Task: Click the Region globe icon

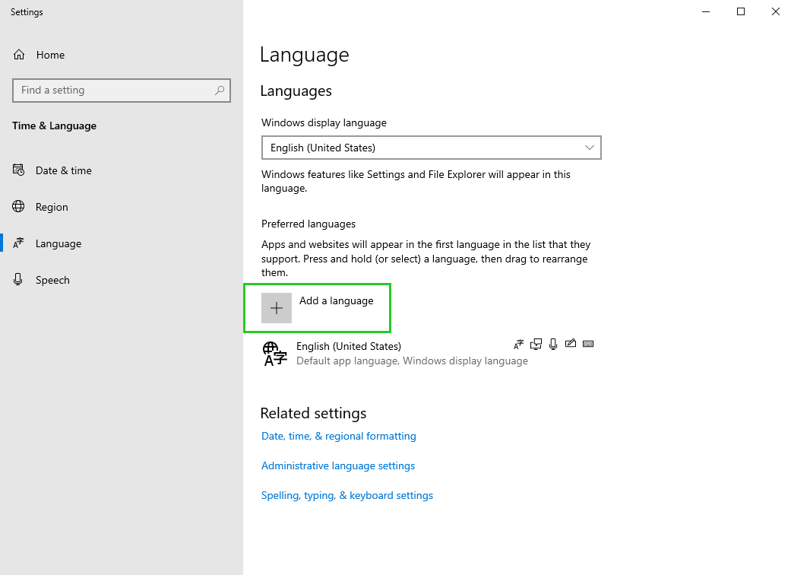Action: (18, 206)
